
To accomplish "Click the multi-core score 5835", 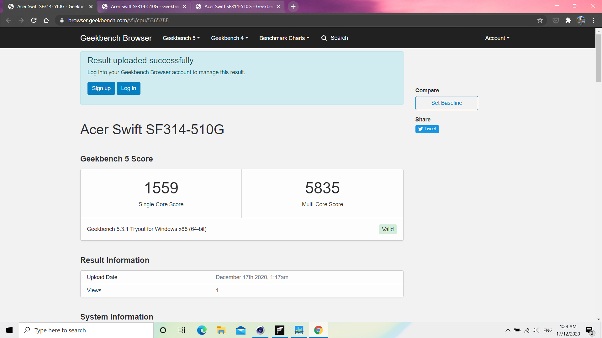I will (322, 188).
